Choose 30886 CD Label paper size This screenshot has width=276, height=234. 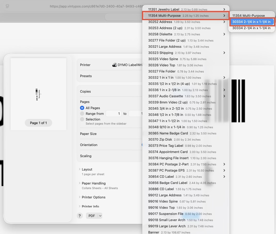point(186,189)
